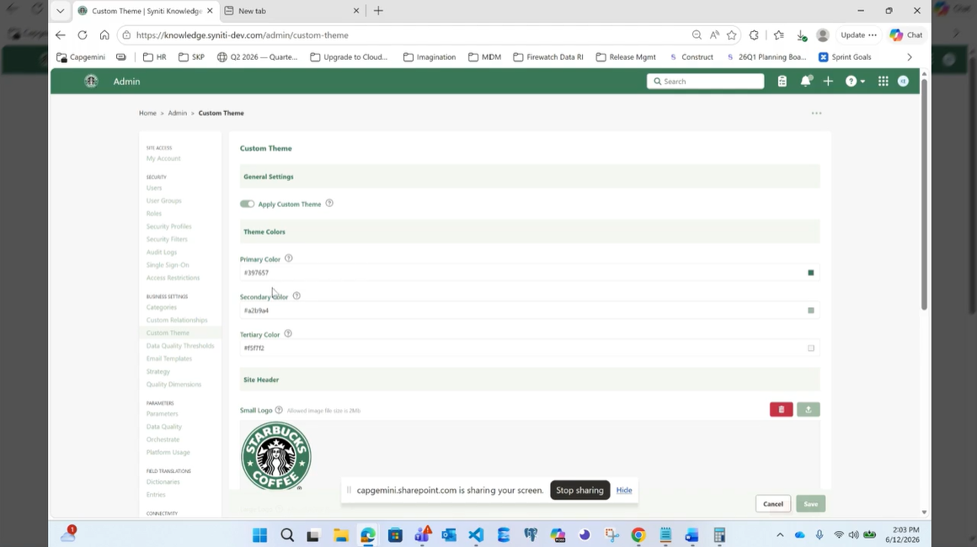Open File Explorer from the taskbar

tap(341, 535)
